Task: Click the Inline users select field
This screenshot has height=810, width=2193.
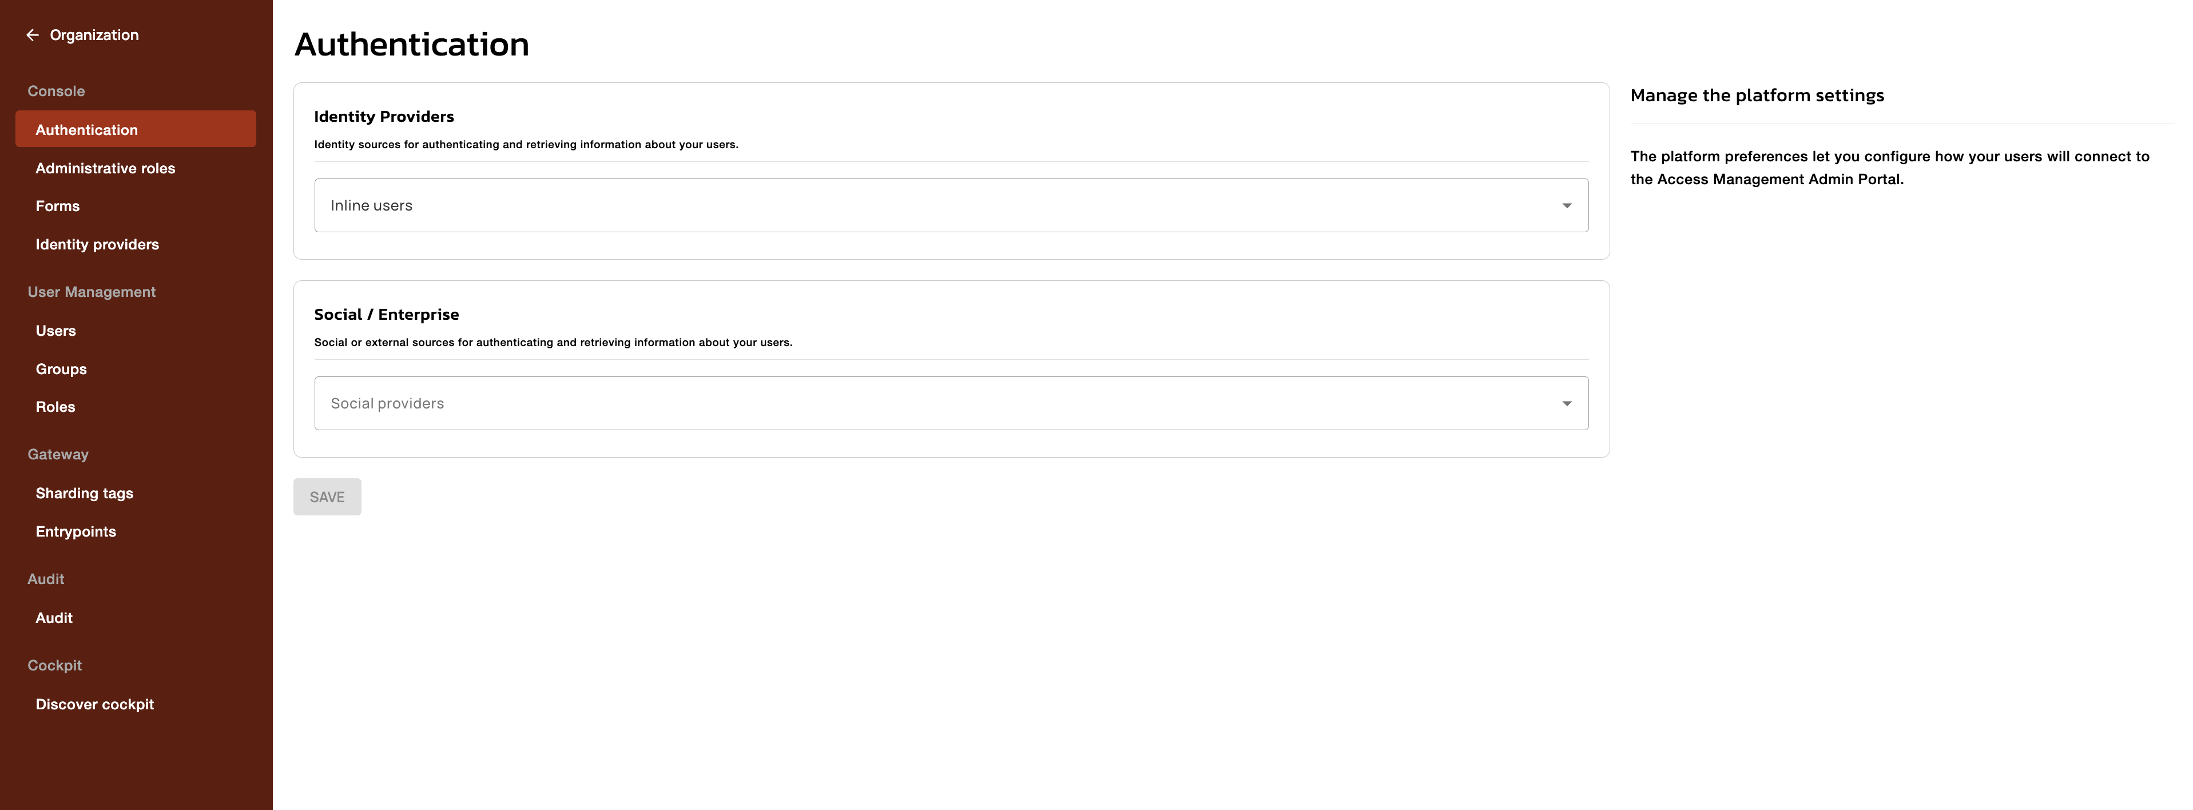Action: 936,205
